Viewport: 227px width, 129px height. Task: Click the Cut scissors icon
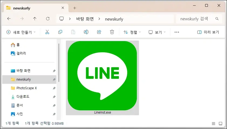(47, 32)
